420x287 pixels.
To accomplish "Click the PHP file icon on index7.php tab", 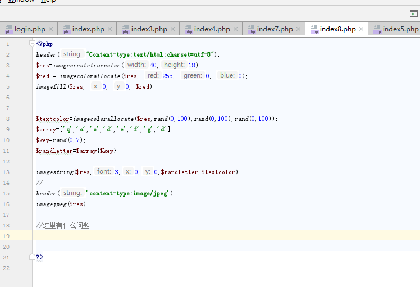I will (252, 29).
